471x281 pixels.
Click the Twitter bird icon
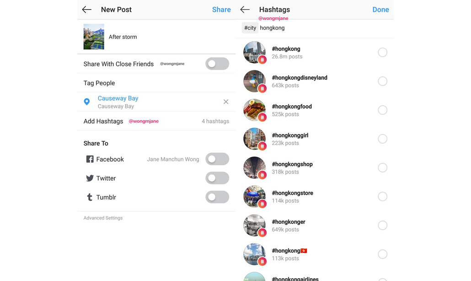(90, 178)
